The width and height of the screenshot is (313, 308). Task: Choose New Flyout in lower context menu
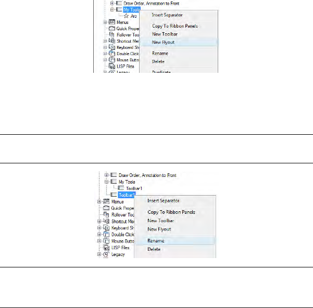175,229
